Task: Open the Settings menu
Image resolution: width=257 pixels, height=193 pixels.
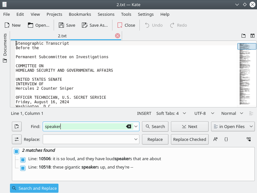Action: pyautogui.click(x=146, y=14)
